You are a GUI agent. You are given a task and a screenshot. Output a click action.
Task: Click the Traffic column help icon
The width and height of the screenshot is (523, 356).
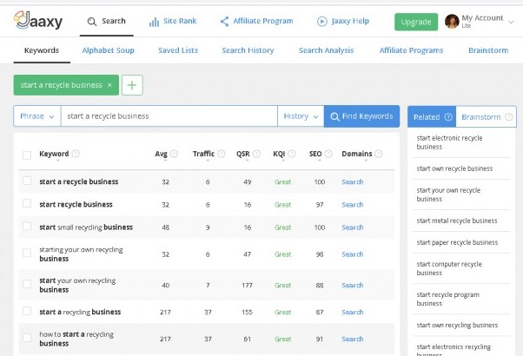(222, 154)
